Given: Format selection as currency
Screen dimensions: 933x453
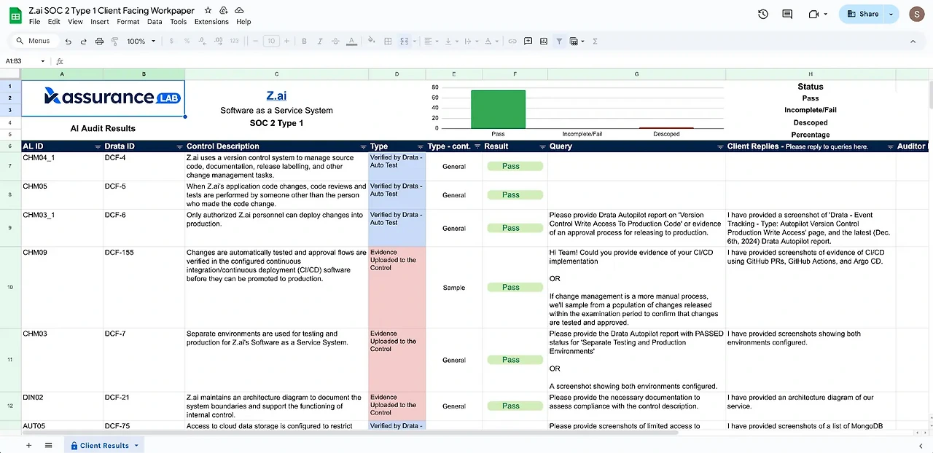Looking at the screenshot, I should [x=171, y=42].
